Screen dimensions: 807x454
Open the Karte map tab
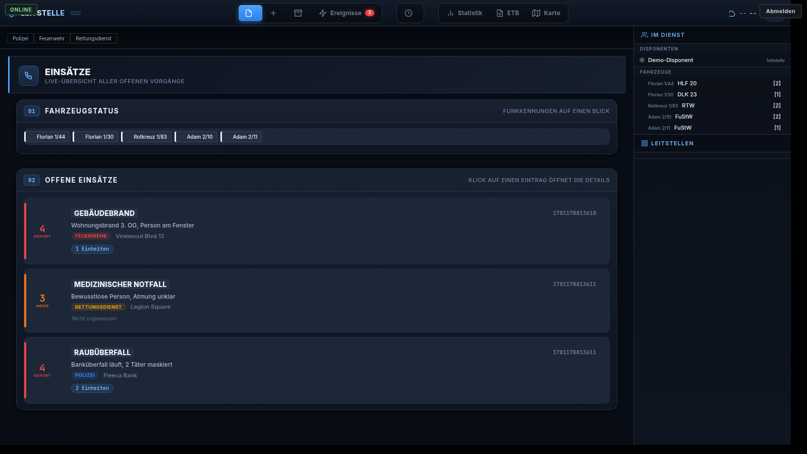click(546, 13)
